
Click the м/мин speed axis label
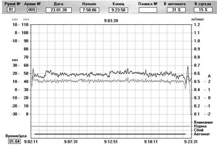pos(197,19)
